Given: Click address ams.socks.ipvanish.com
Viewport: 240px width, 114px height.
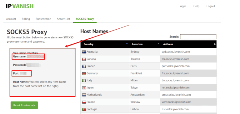Looking at the screenshot, I should coord(176,95).
